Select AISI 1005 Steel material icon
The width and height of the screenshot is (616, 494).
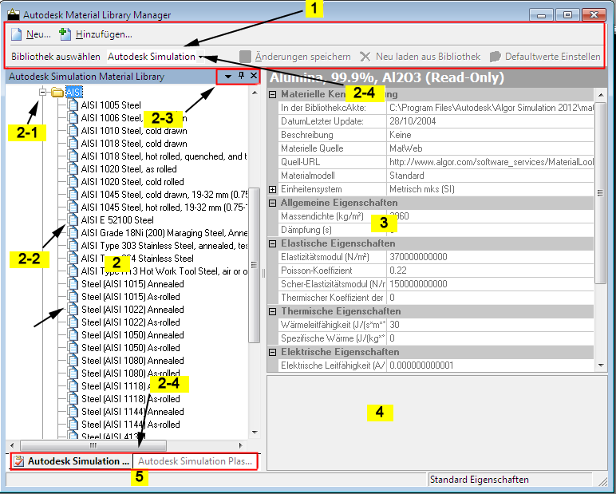point(73,105)
